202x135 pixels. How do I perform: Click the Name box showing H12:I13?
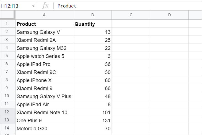(18, 6)
